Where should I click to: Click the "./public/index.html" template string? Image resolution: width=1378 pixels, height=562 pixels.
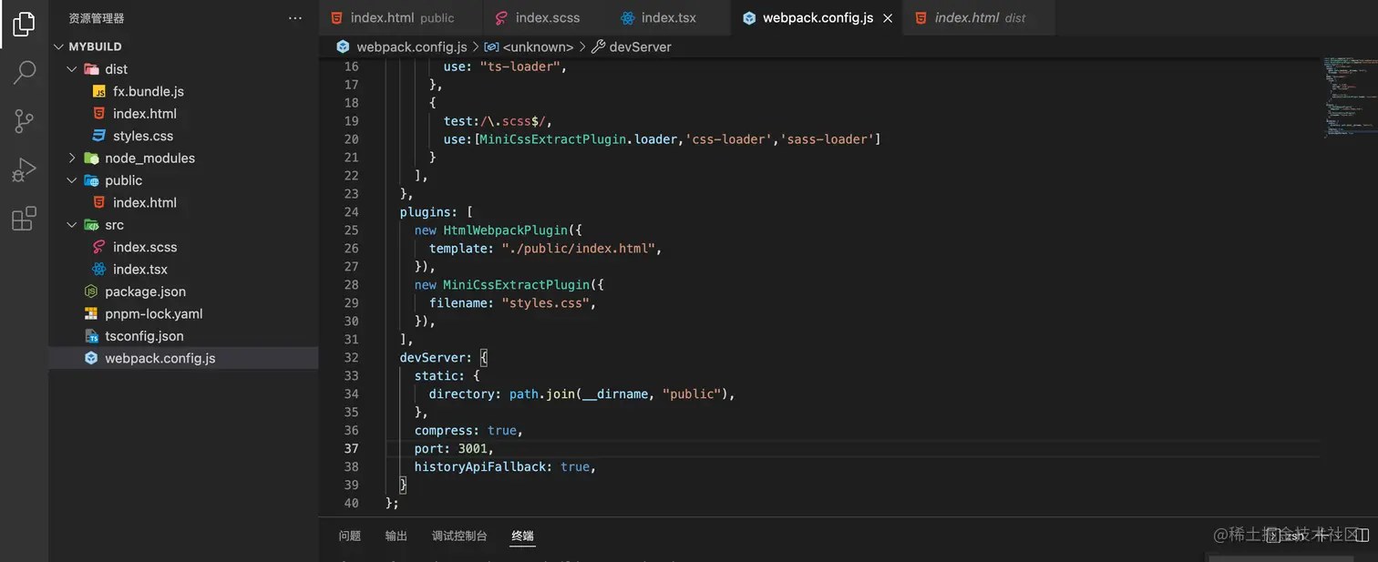578,248
